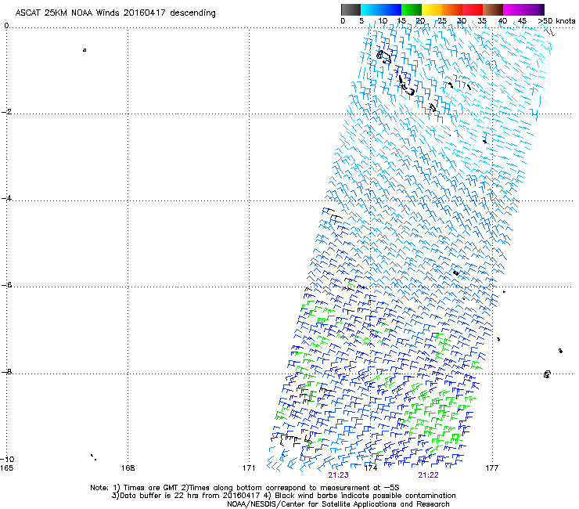The height and width of the screenshot is (509, 579).
Task: Click the NOAA/NESDIS credit line
Action: point(338,504)
